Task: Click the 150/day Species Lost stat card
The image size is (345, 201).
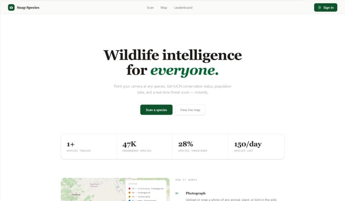Action: click(x=256, y=146)
